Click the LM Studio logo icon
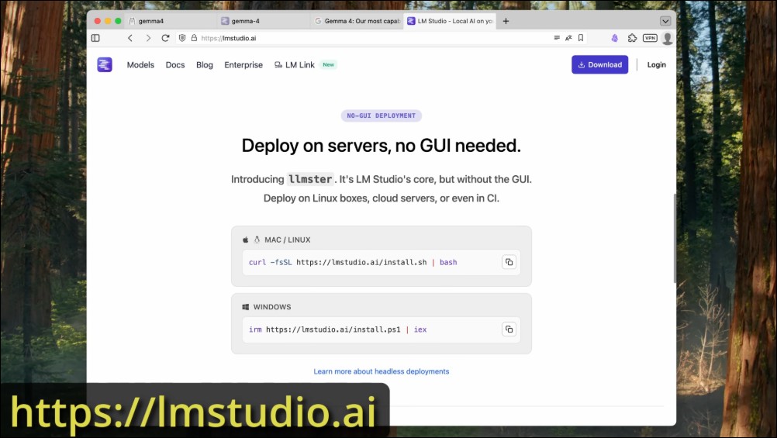The height and width of the screenshot is (438, 777). 105,64
